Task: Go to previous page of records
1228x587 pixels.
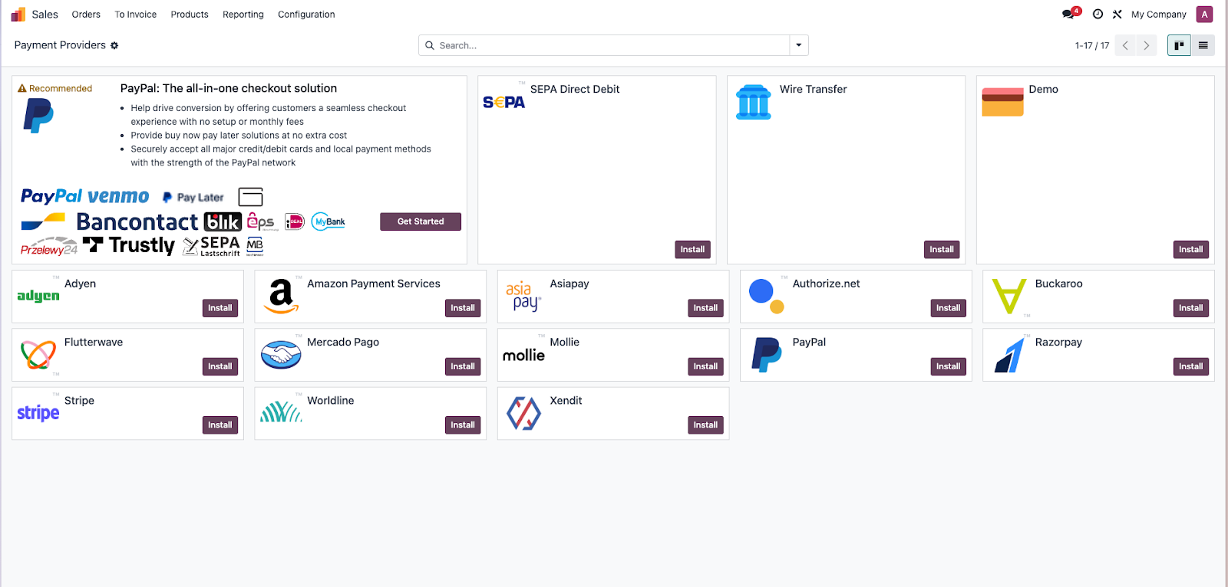Action: [1125, 45]
